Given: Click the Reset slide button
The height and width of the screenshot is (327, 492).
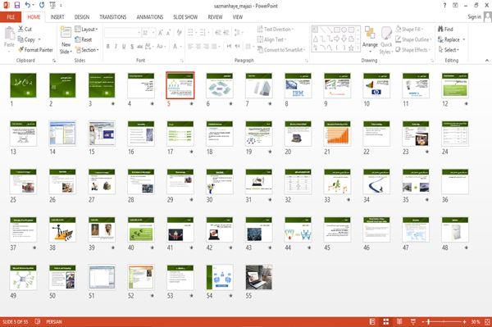Looking at the screenshot, I should [x=84, y=39].
